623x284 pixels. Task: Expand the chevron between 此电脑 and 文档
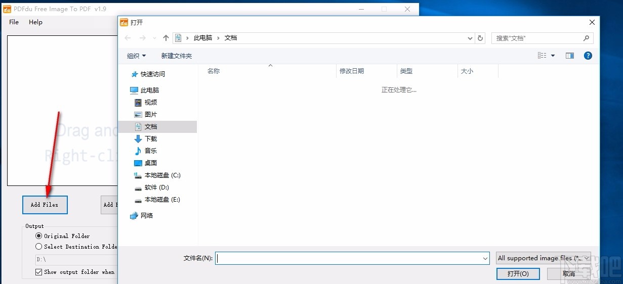click(x=219, y=38)
